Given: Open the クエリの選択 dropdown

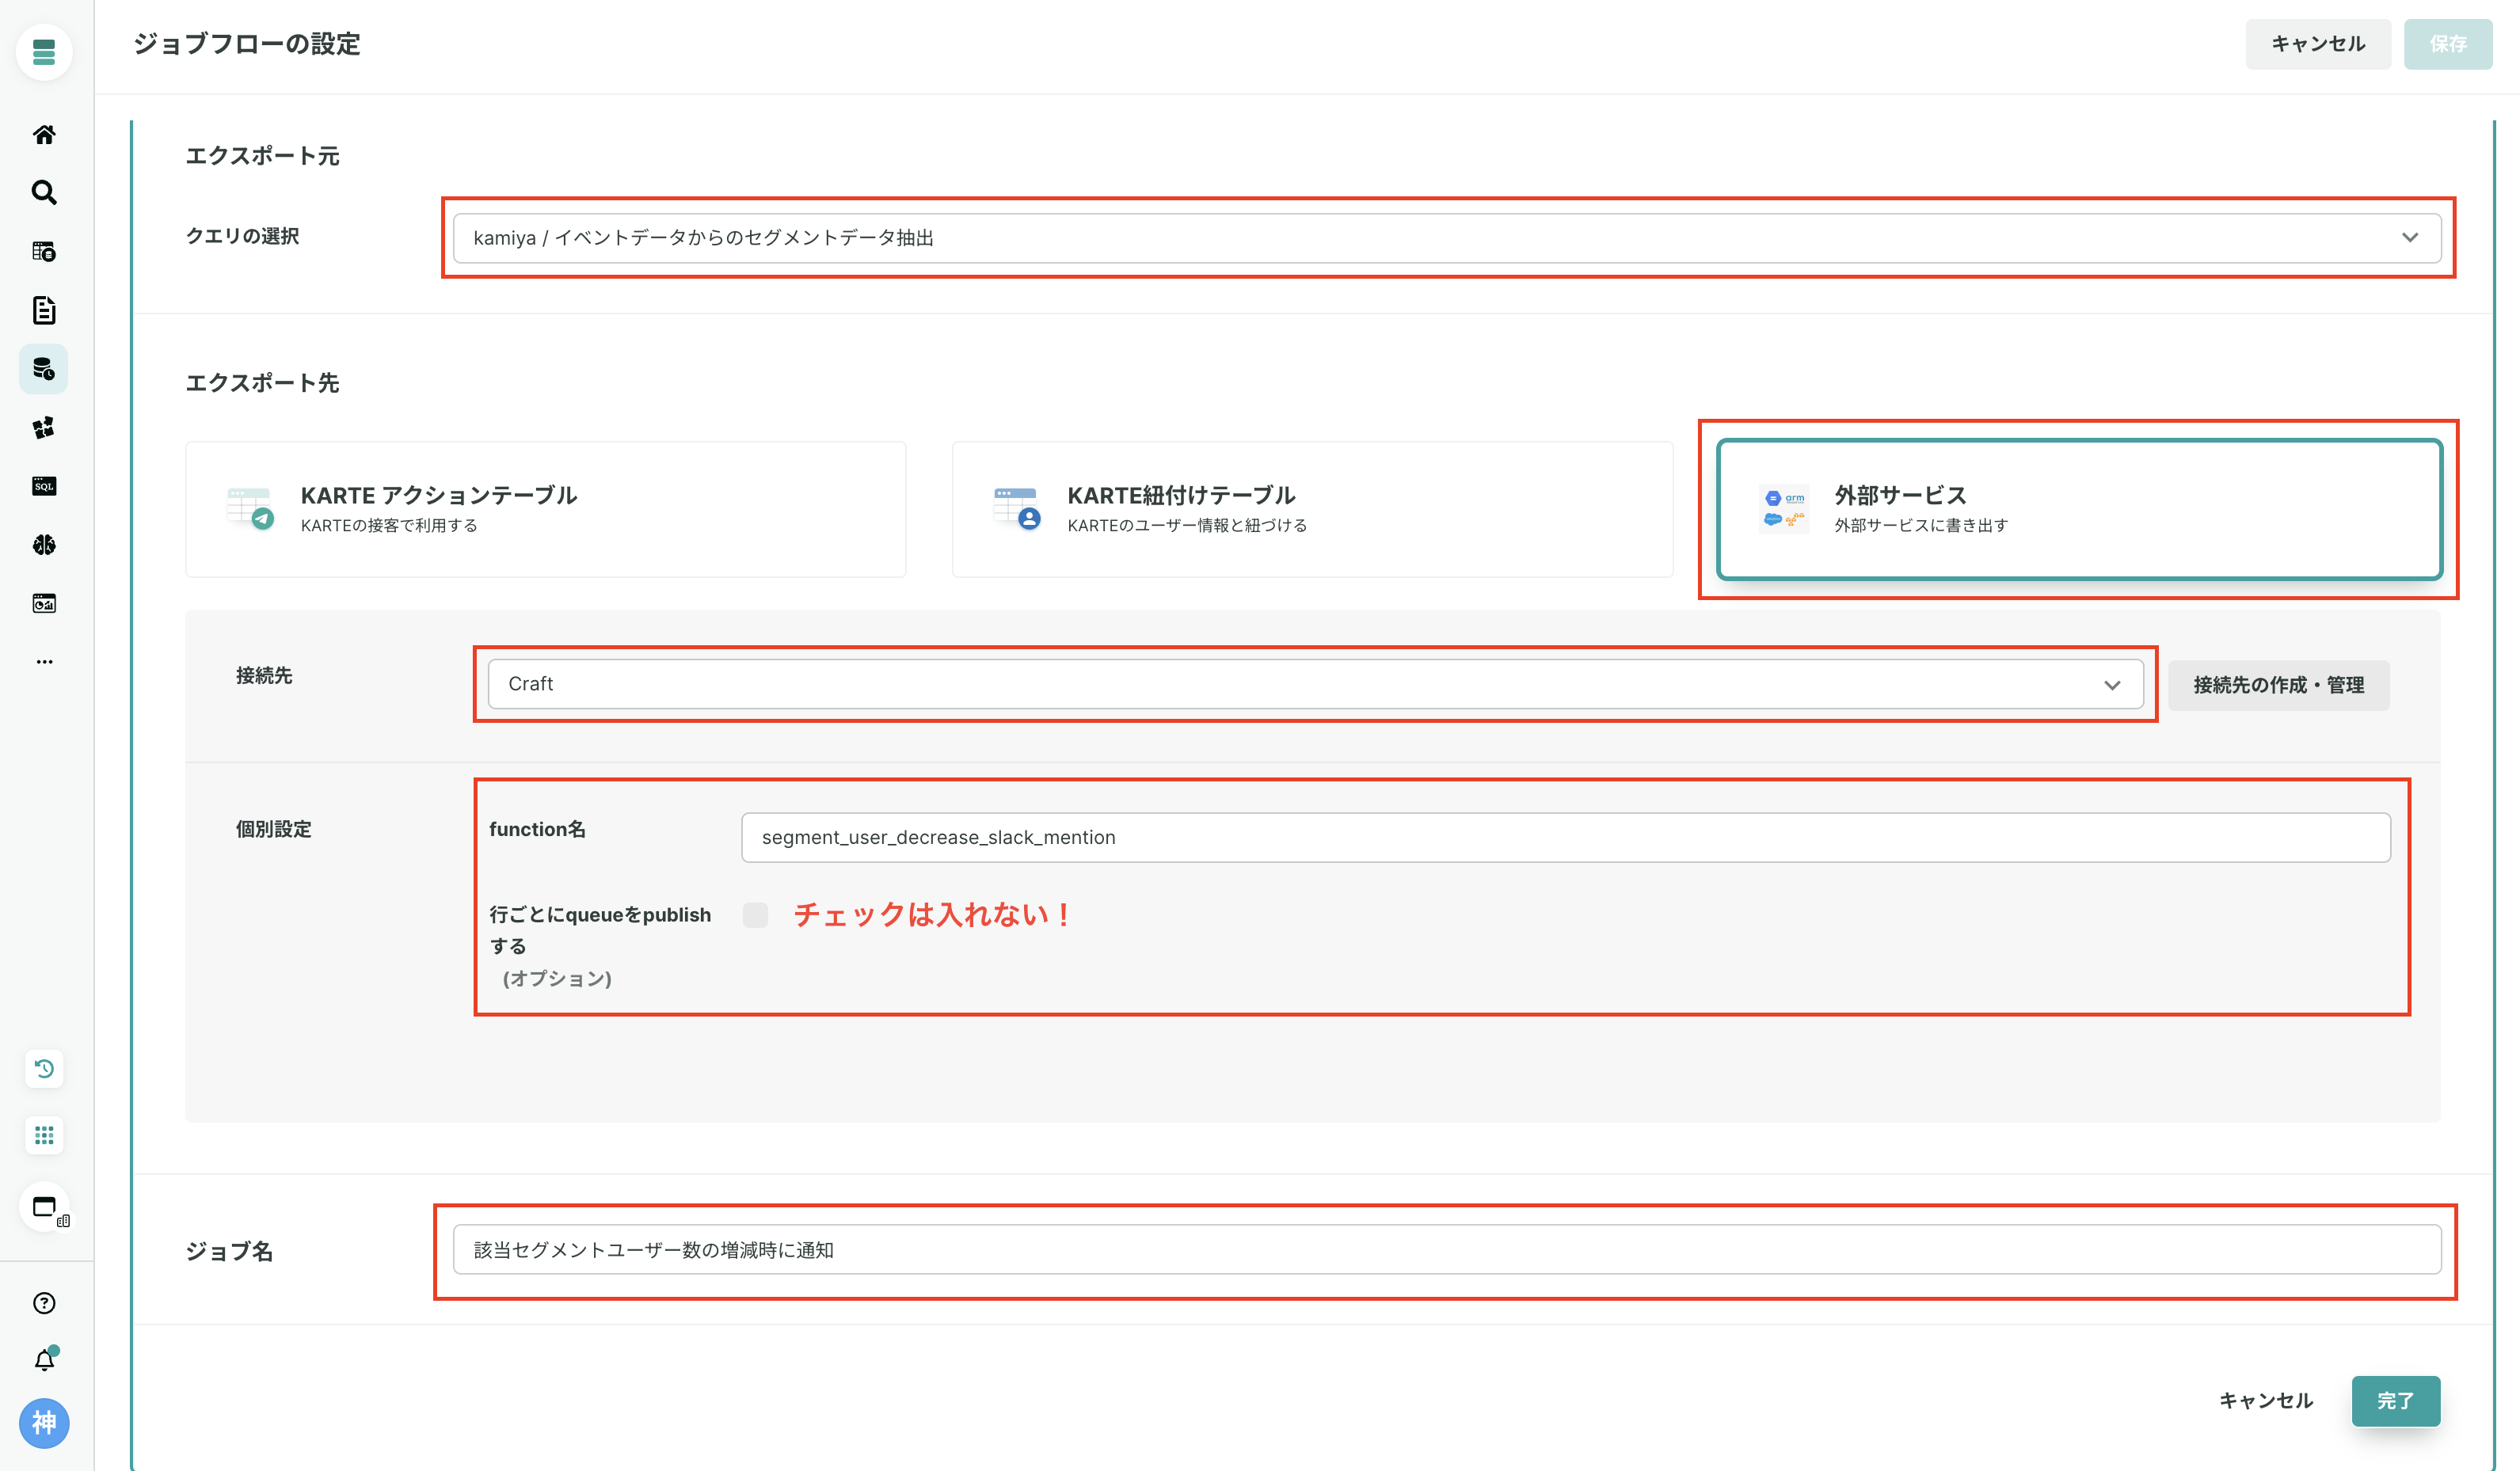Looking at the screenshot, I should [x=1446, y=238].
